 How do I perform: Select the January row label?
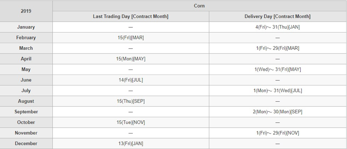[26, 27]
